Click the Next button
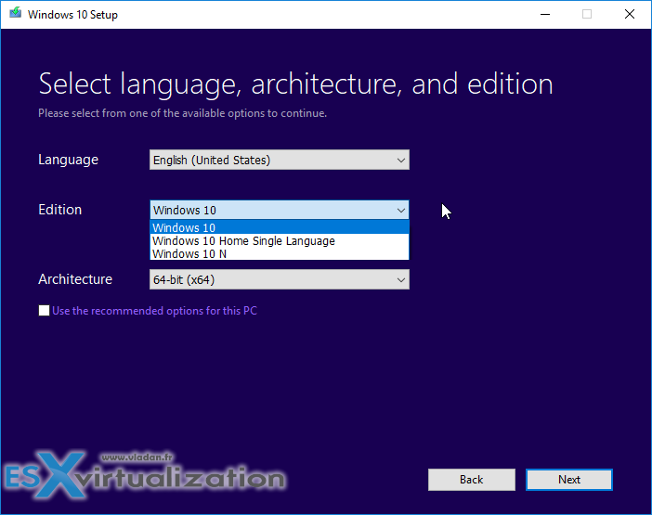This screenshot has height=515, width=652. pyautogui.click(x=568, y=480)
